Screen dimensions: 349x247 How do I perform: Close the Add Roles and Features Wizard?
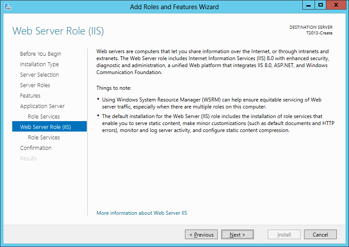[x=336, y=5]
